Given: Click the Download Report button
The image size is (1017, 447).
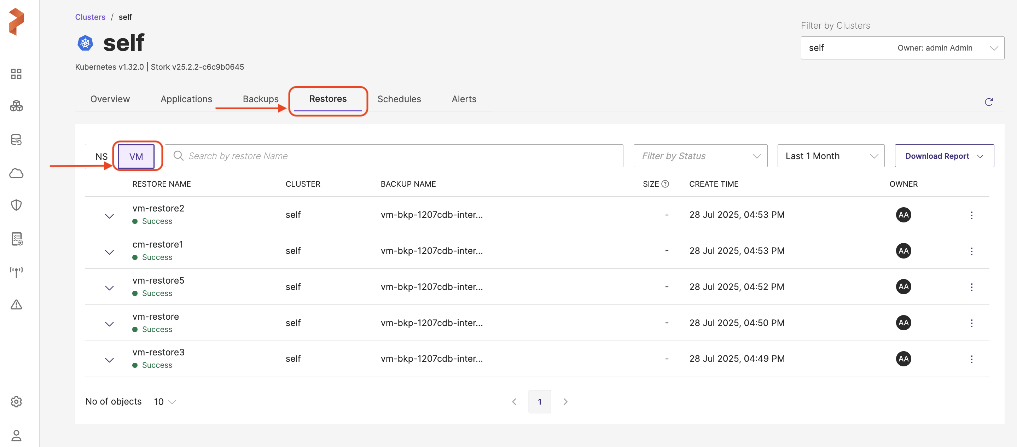Looking at the screenshot, I should [944, 156].
